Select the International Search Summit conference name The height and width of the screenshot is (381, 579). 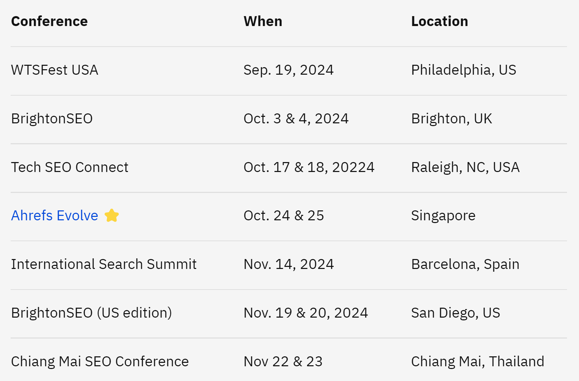[x=104, y=264]
